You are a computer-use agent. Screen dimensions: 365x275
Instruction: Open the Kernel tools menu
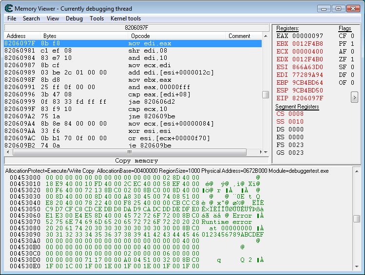click(x=126, y=18)
